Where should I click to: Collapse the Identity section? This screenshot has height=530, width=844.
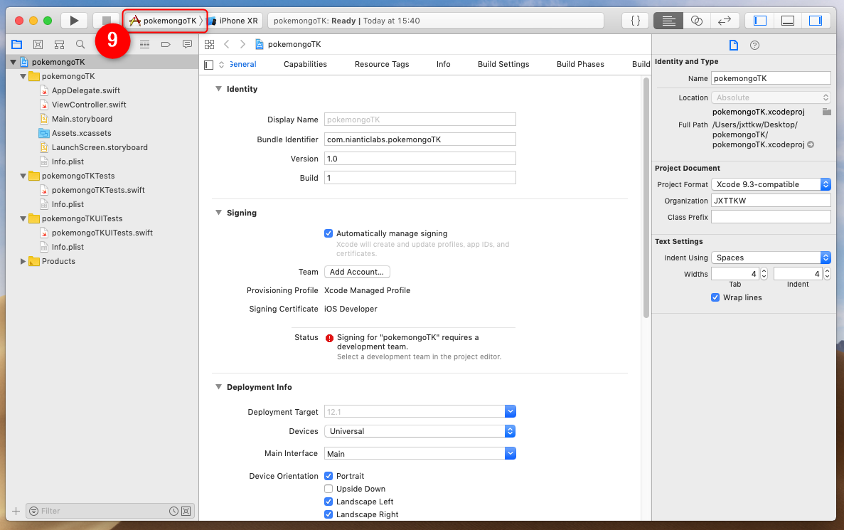pyautogui.click(x=218, y=89)
